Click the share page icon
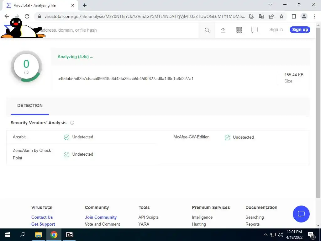Viewport: 321px width, 241px height. point(271,16)
